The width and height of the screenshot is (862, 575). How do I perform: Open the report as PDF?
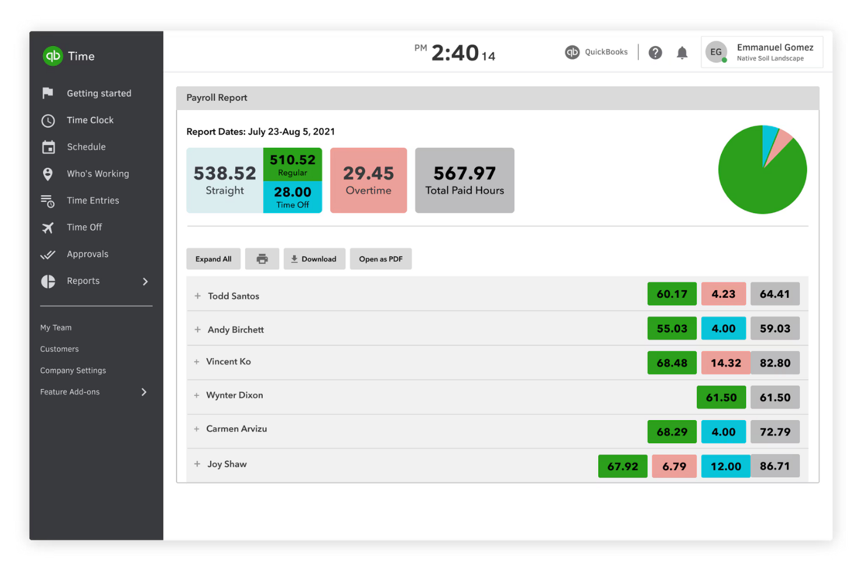tap(381, 259)
